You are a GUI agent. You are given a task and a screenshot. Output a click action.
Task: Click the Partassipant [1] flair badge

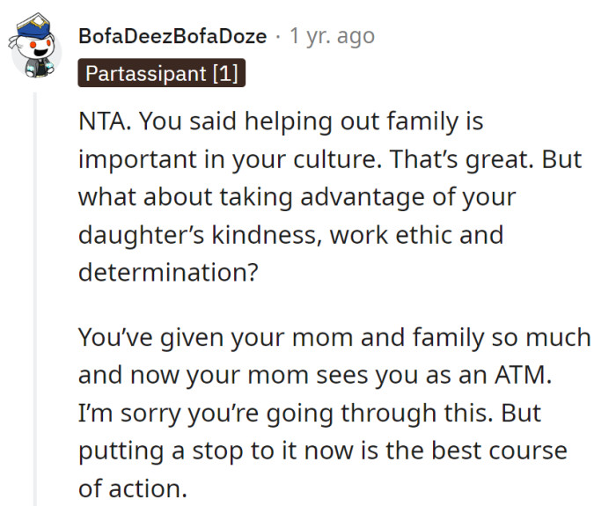pos(160,72)
